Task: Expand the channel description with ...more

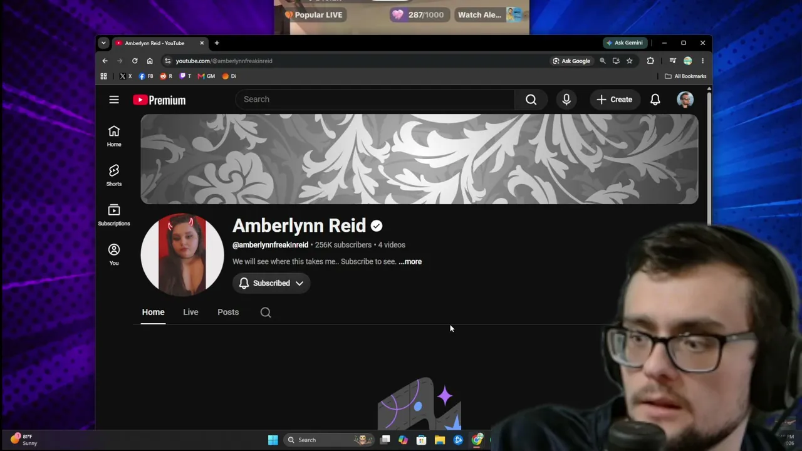Action: [410, 262]
